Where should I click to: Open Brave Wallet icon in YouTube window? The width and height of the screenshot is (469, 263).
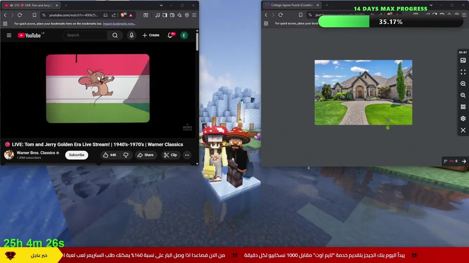click(x=172, y=15)
